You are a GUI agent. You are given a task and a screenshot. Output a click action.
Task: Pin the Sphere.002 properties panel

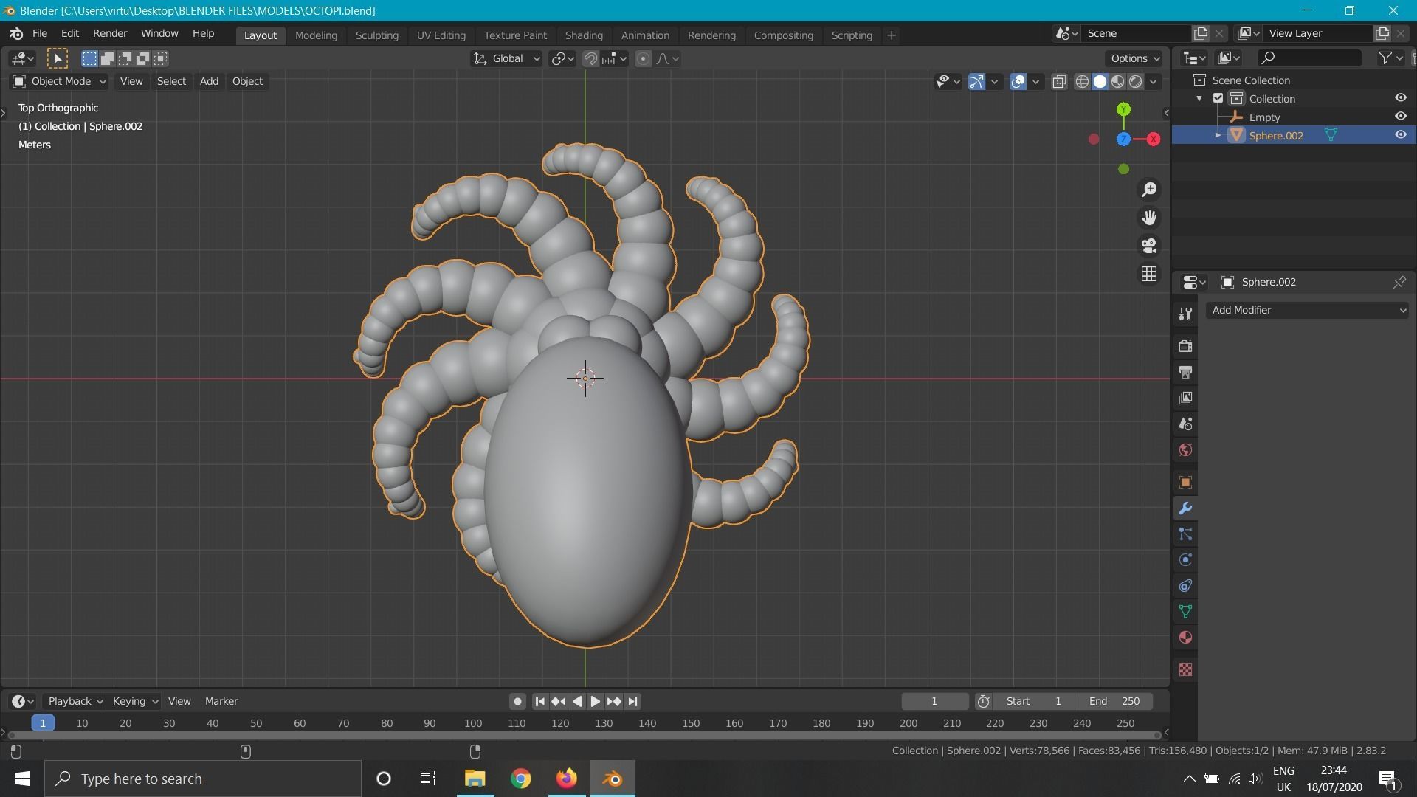(1399, 282)
